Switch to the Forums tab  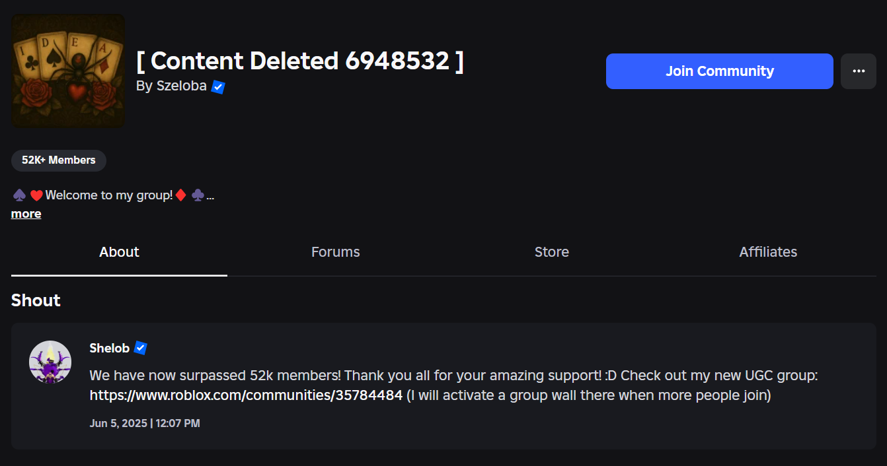335,252
